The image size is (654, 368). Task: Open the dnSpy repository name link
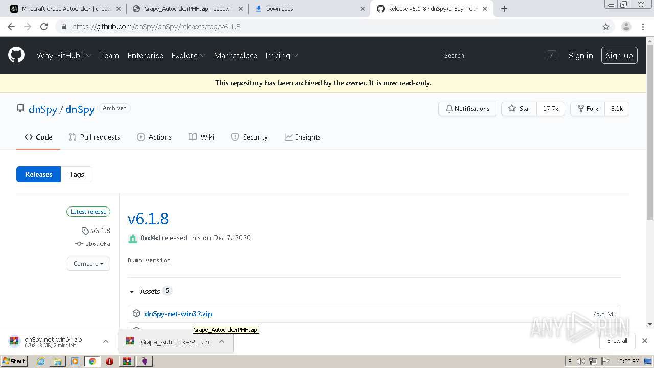pyautogui.click(x=80, y=109)
